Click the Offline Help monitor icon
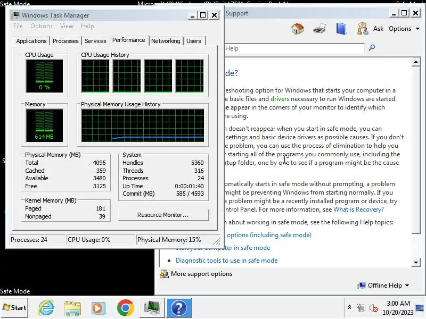 pyautogui.click(x=362, y=286)
